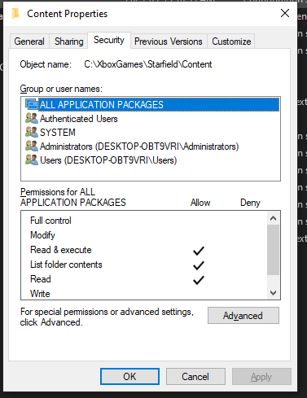The width and height of the screenshot is (307, 398).
Task: Select Authenticated Users in the list
Action: [79, 119]
